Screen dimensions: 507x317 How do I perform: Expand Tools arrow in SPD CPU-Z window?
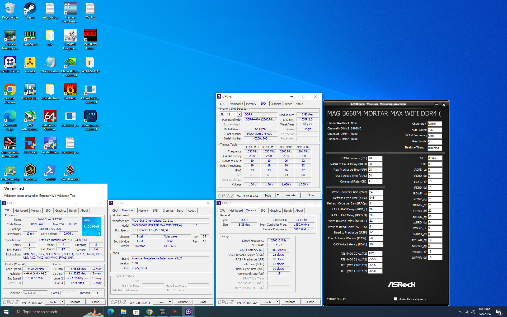pos(278,195)
